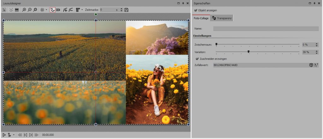Select the Foto-Collage tab

tap(201, 18)
